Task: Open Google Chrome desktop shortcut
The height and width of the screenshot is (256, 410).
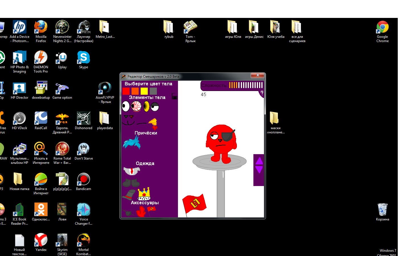Action: tap(382, 31)
